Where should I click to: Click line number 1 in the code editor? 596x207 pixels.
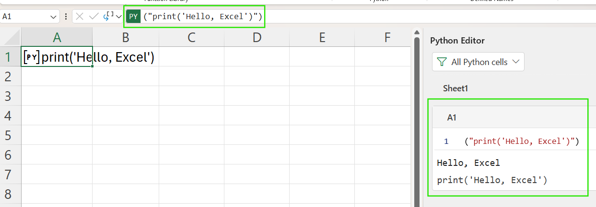[446, 142]
